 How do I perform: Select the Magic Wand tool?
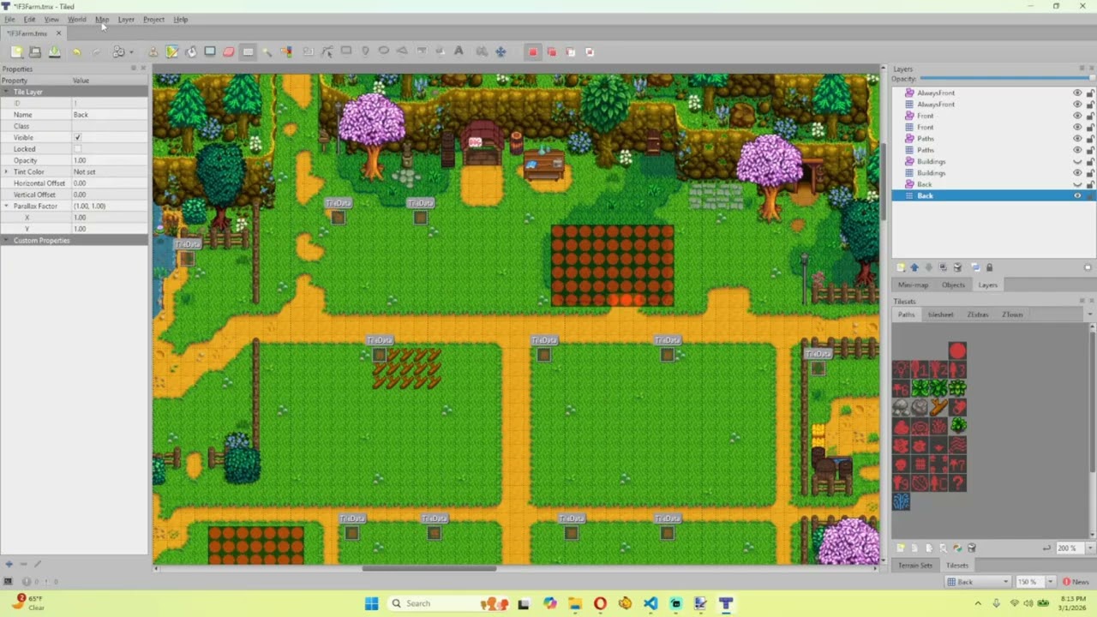[267, 51]
